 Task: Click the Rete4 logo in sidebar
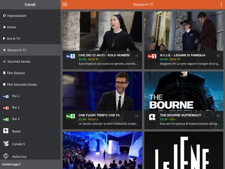(x=6, y=131)
